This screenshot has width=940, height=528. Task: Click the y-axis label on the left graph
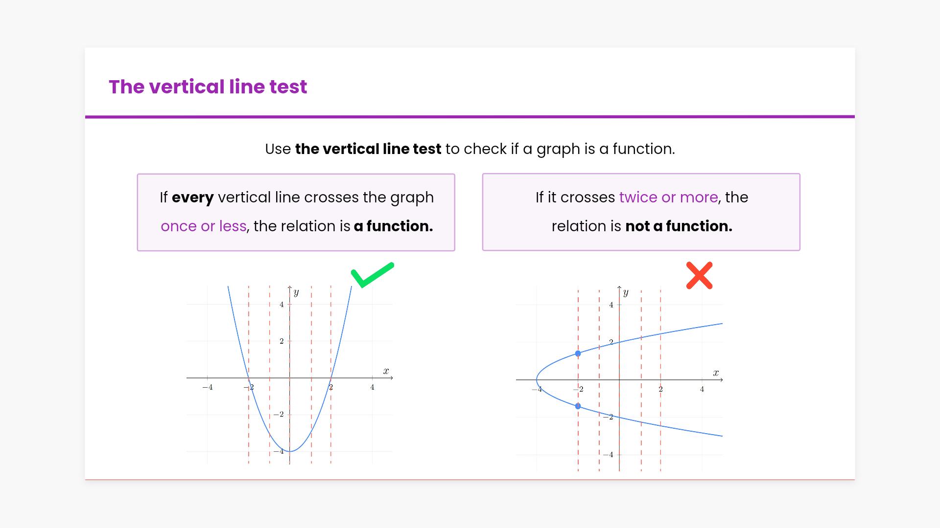tap(296, 293)
